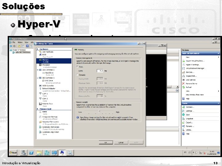Click OK in Settings dialog
Screen dimensions: 222x166
(106, 142)
